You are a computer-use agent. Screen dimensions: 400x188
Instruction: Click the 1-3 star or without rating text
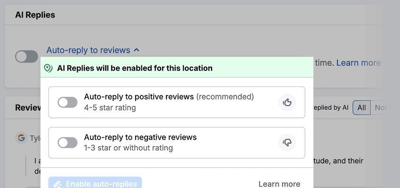coord(128,148)
